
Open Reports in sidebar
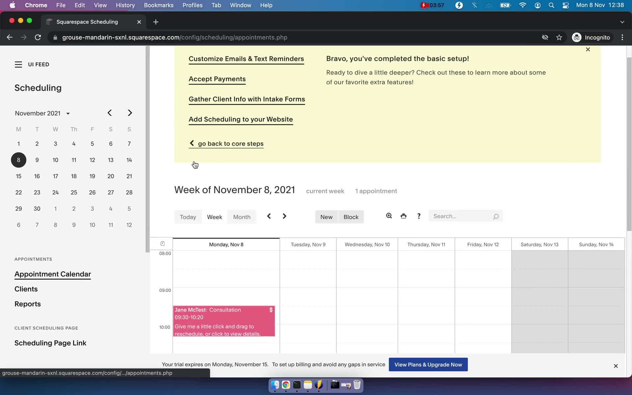[x=28, y=304]
